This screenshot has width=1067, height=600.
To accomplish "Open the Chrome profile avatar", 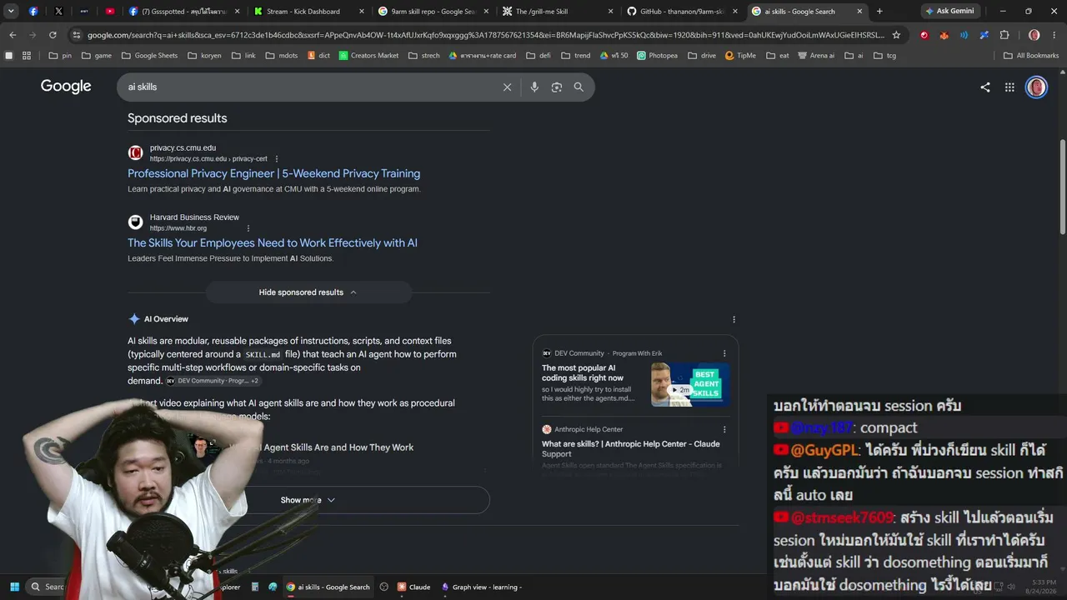I will click(x=1034, y=35).
